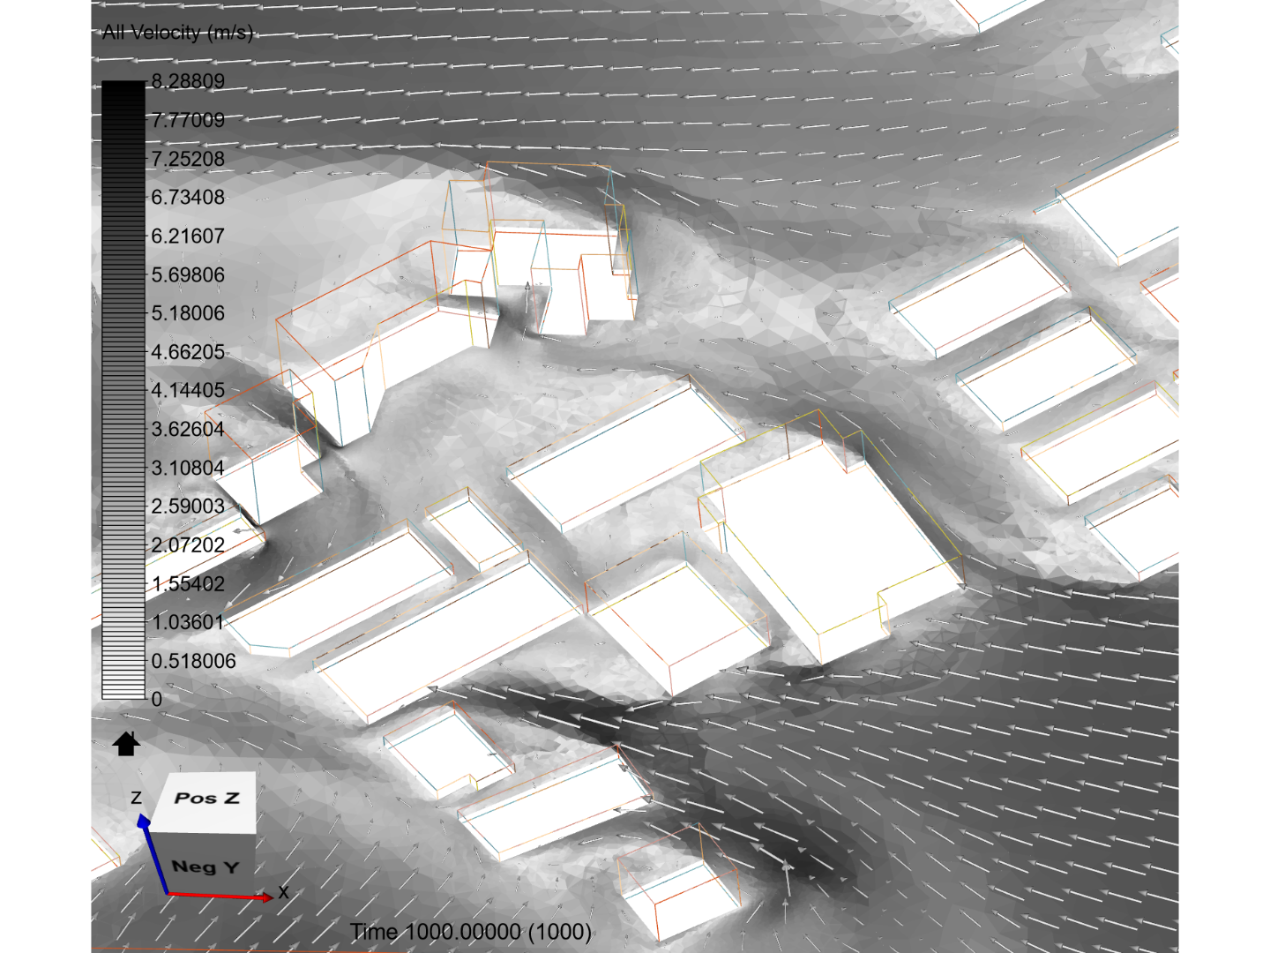
Task: Click the legend value 5.69806
Action: 188,274
